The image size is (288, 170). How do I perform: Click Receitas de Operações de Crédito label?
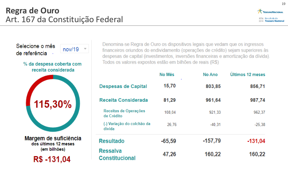point(124,113)
